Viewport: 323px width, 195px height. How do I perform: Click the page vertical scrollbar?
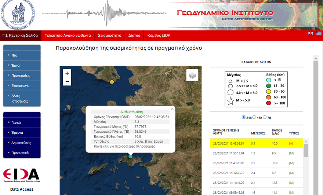(315, 110)
